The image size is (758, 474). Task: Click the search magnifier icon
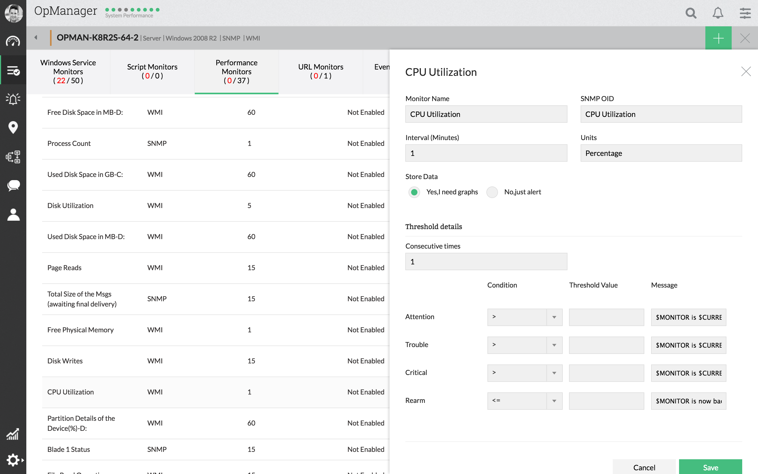click(x=691, y=13)
